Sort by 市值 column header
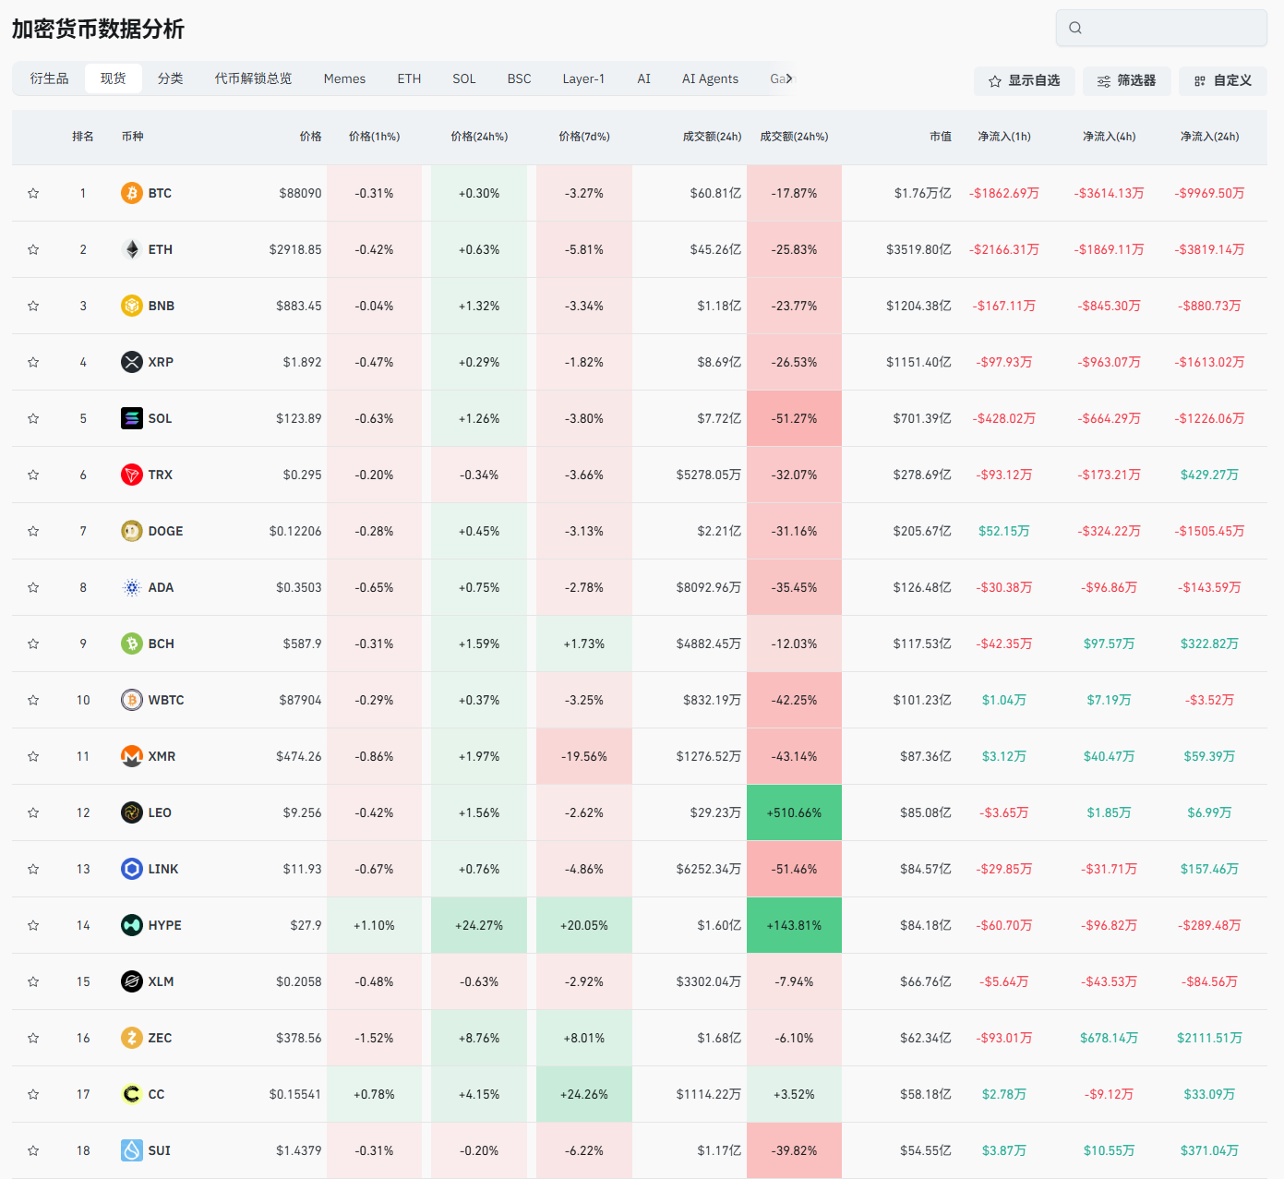The width and height of the screenshot is (1284, 1179). point(940,137)
